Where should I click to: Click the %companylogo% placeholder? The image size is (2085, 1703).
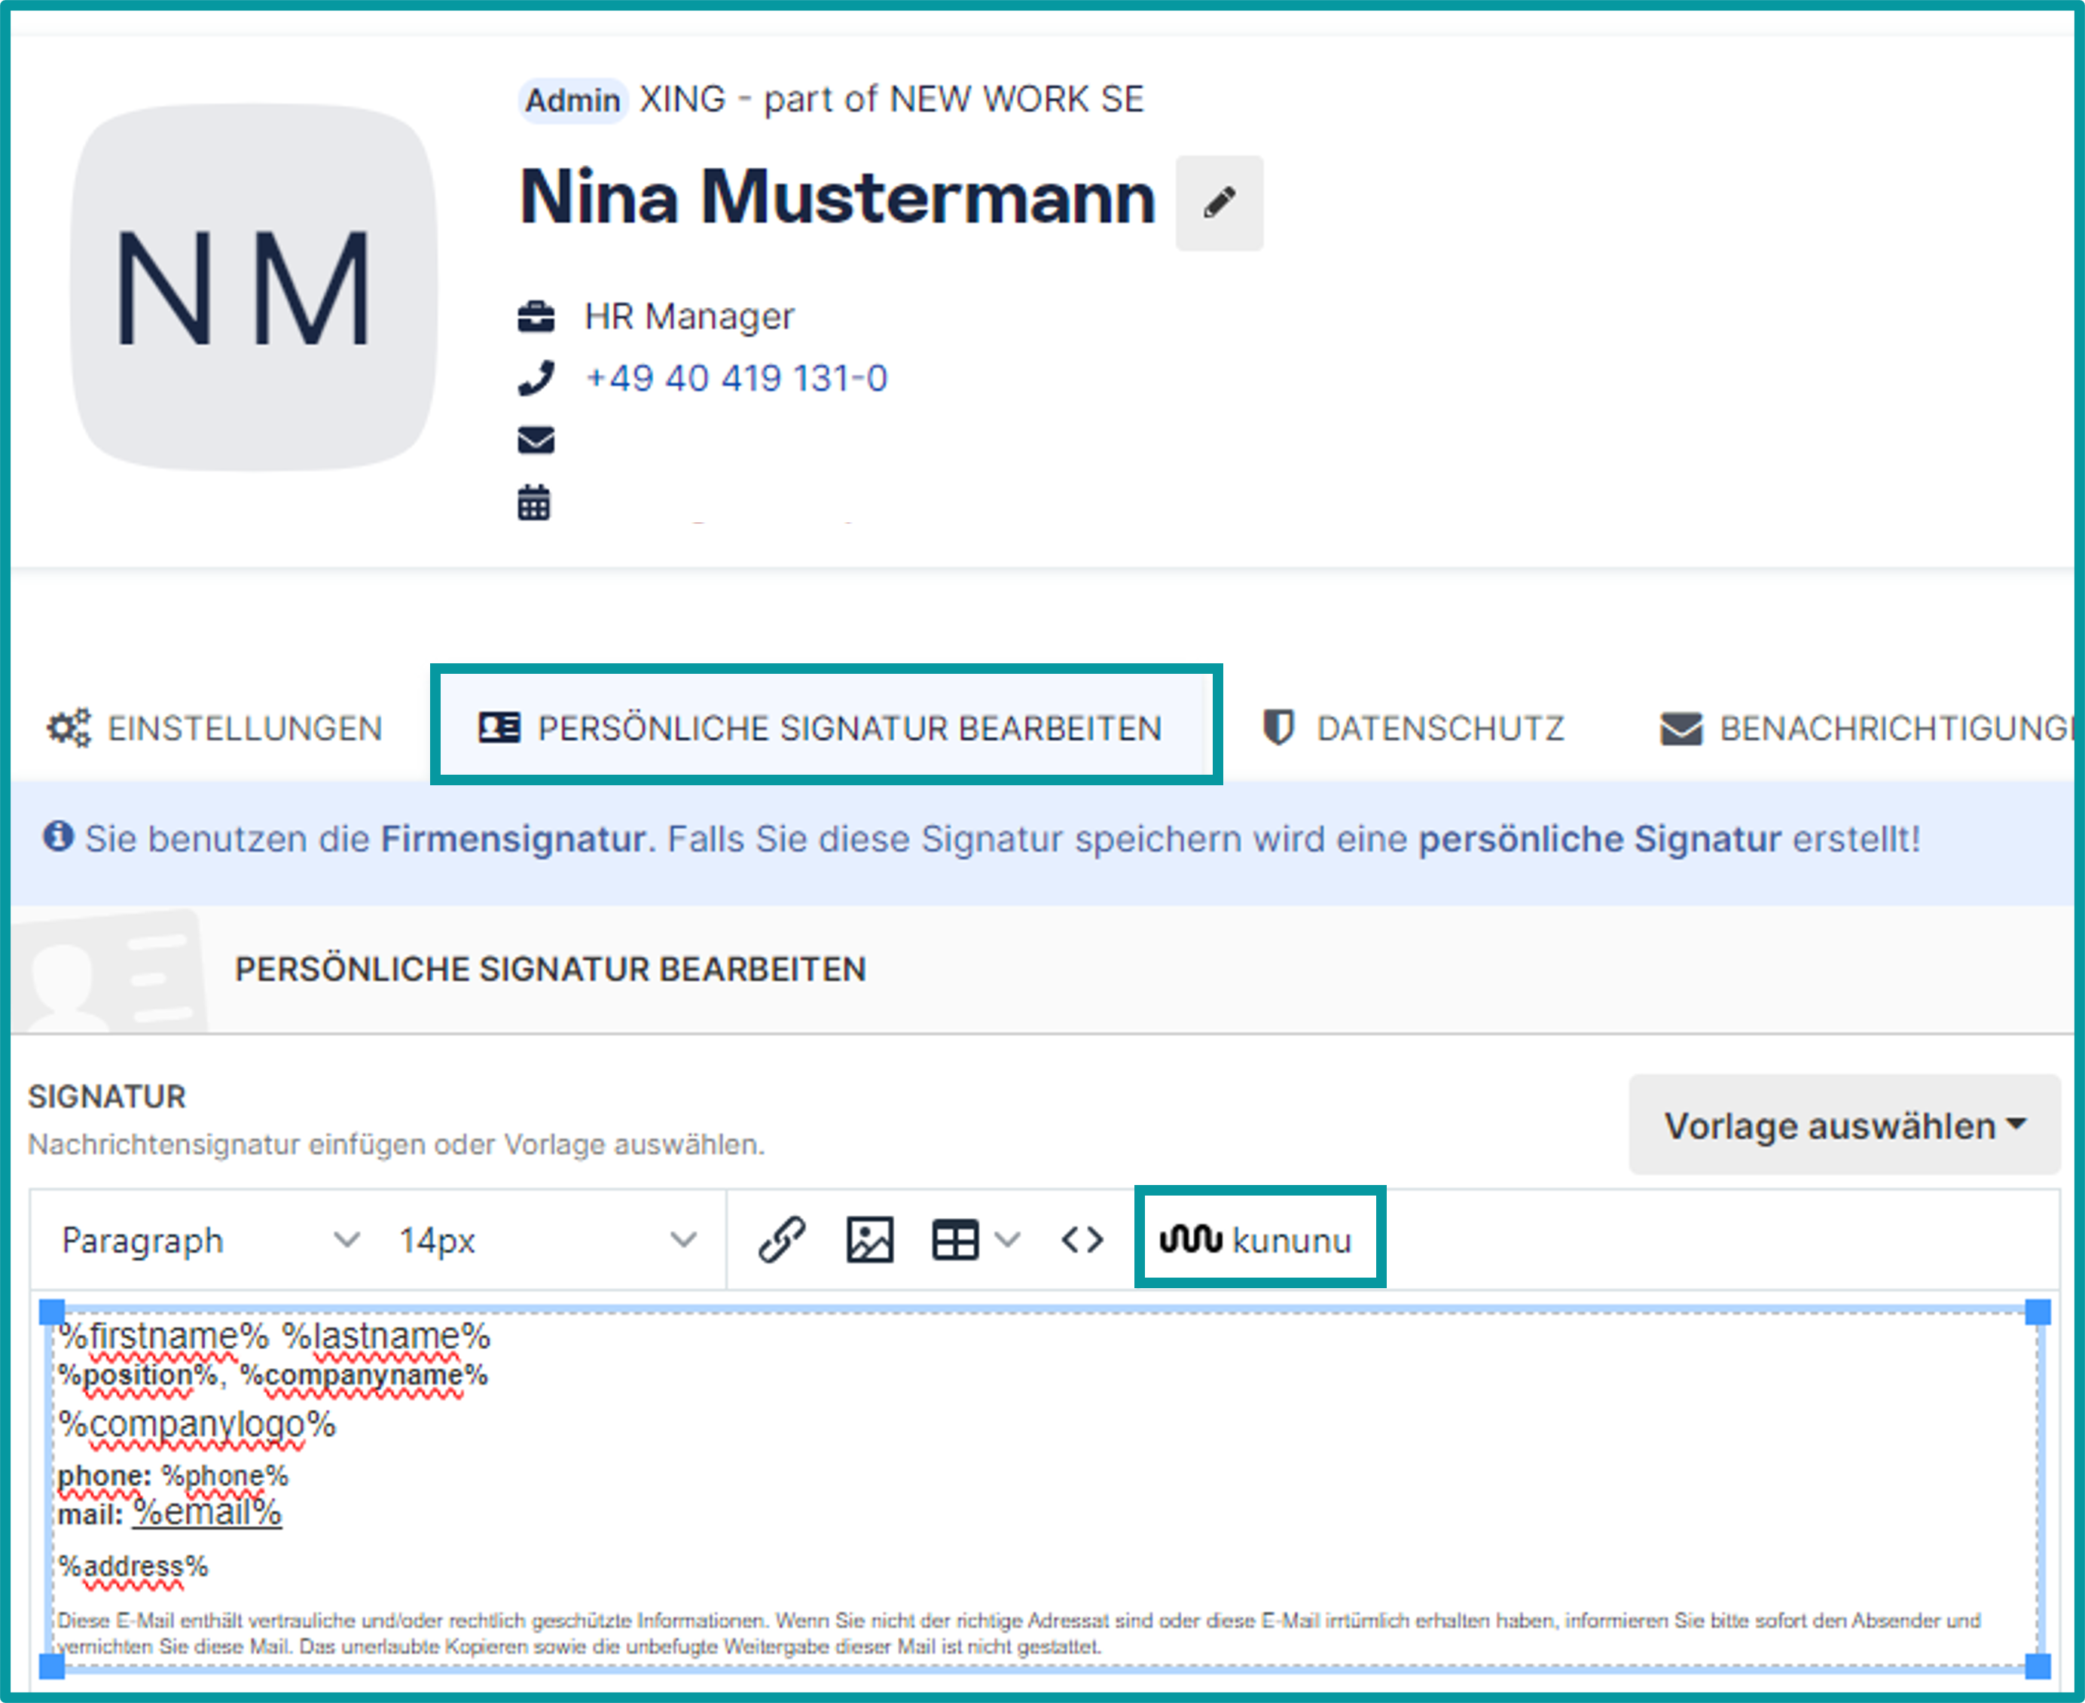tap(197, 1424)
